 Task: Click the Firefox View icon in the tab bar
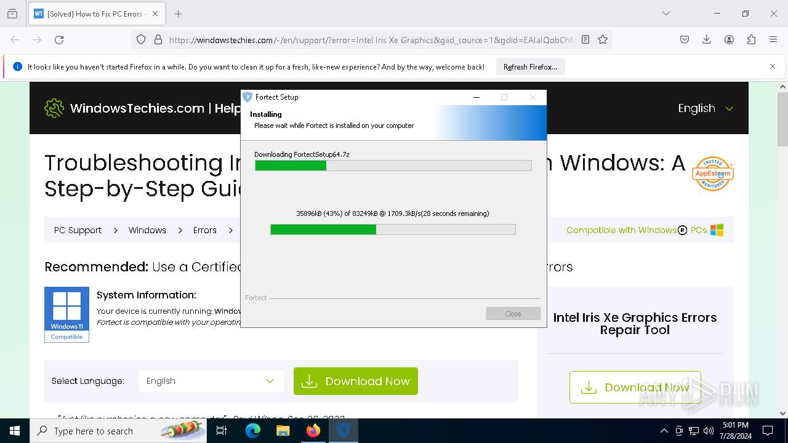[12, 14]
